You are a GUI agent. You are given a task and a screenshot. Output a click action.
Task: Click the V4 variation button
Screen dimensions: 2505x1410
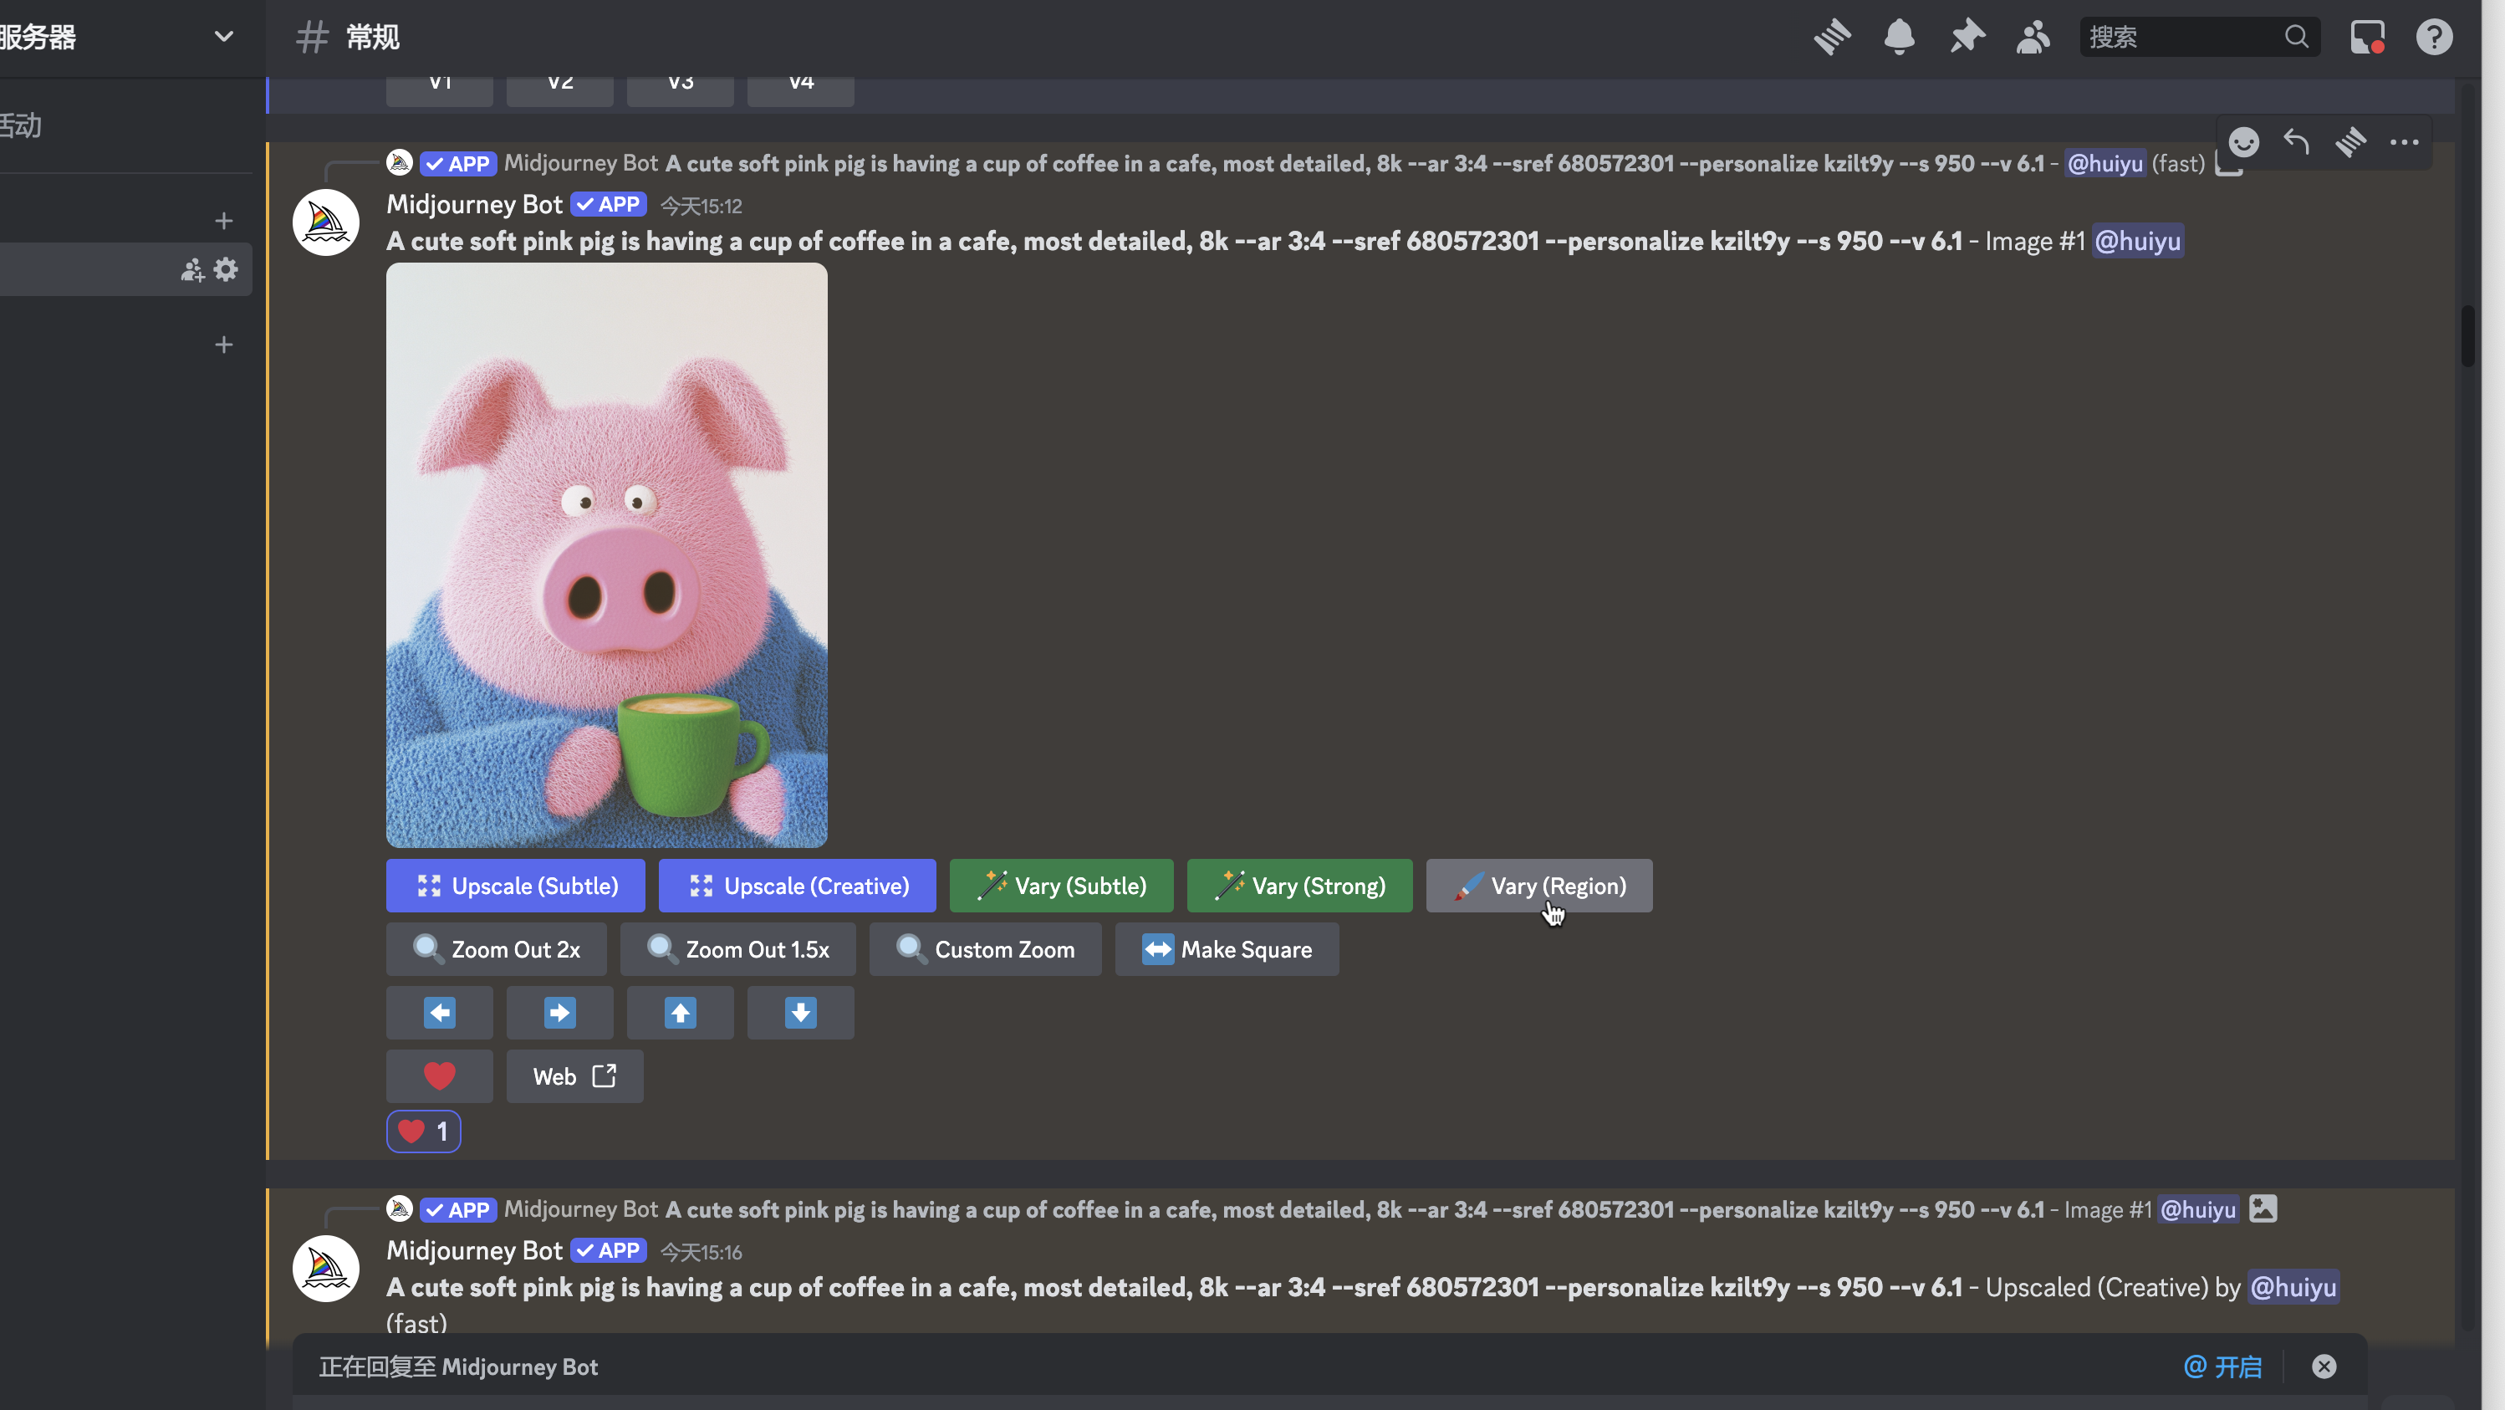coord(800,90)
